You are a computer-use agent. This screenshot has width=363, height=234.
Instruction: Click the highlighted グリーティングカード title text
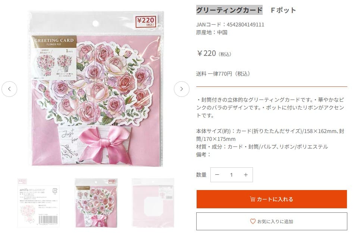229,10
